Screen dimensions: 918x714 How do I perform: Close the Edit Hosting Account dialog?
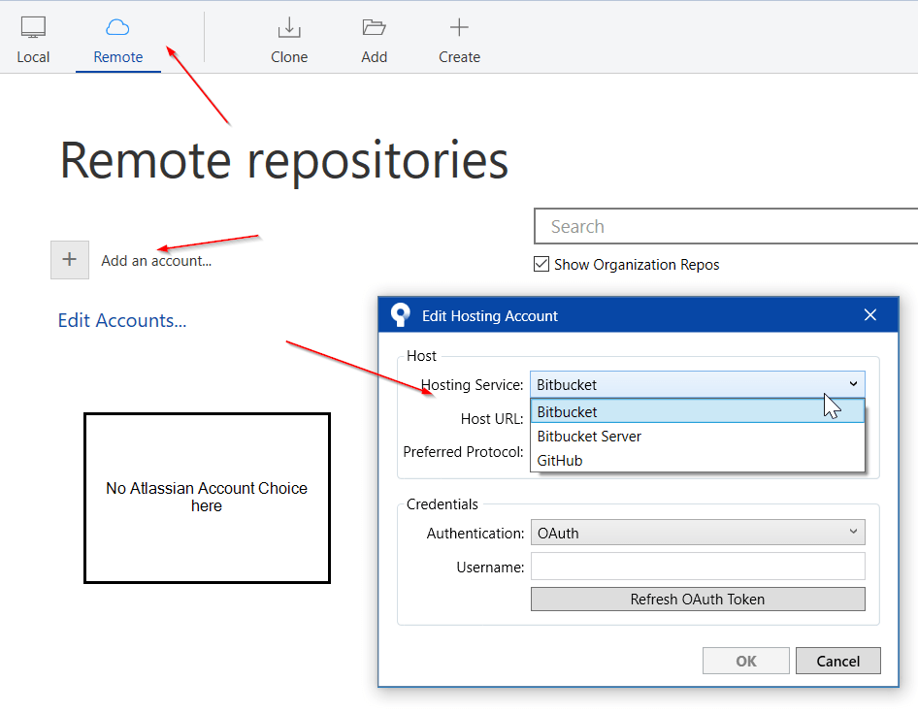870,314
